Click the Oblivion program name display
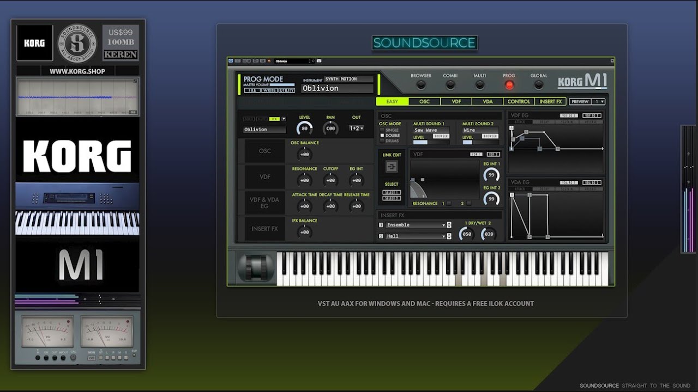The height and width of the screenshot is (392, 698). point(338,88)
